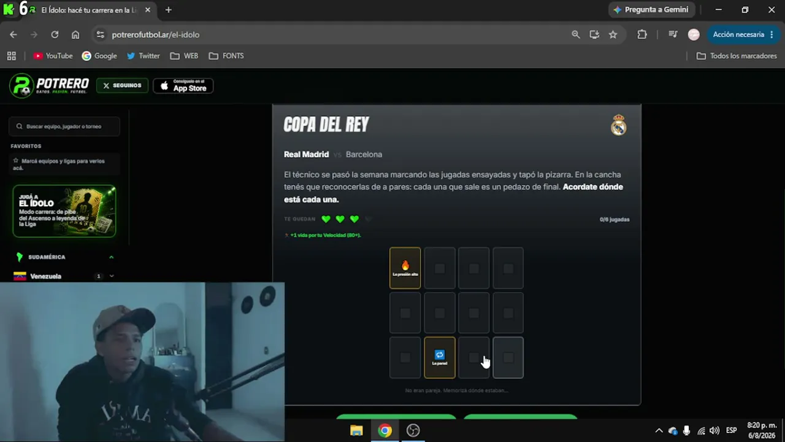Open the App Store download badge
The image size is (785, 442).
point(183,85)
